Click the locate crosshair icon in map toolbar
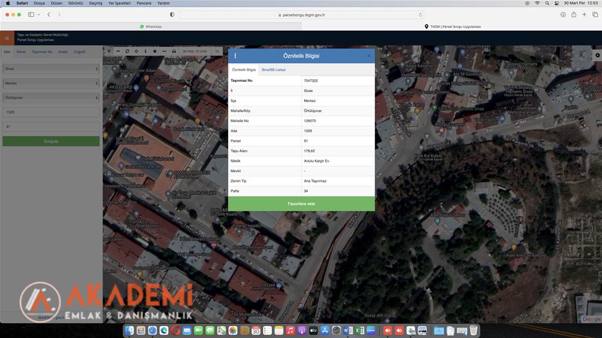The image size is (602, 338). [136, 52]
